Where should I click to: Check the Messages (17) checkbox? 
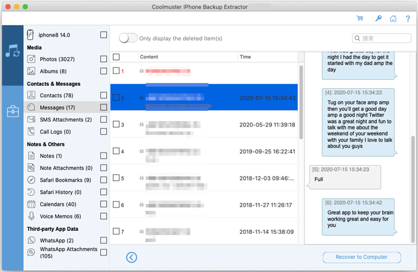pos(103,107)
